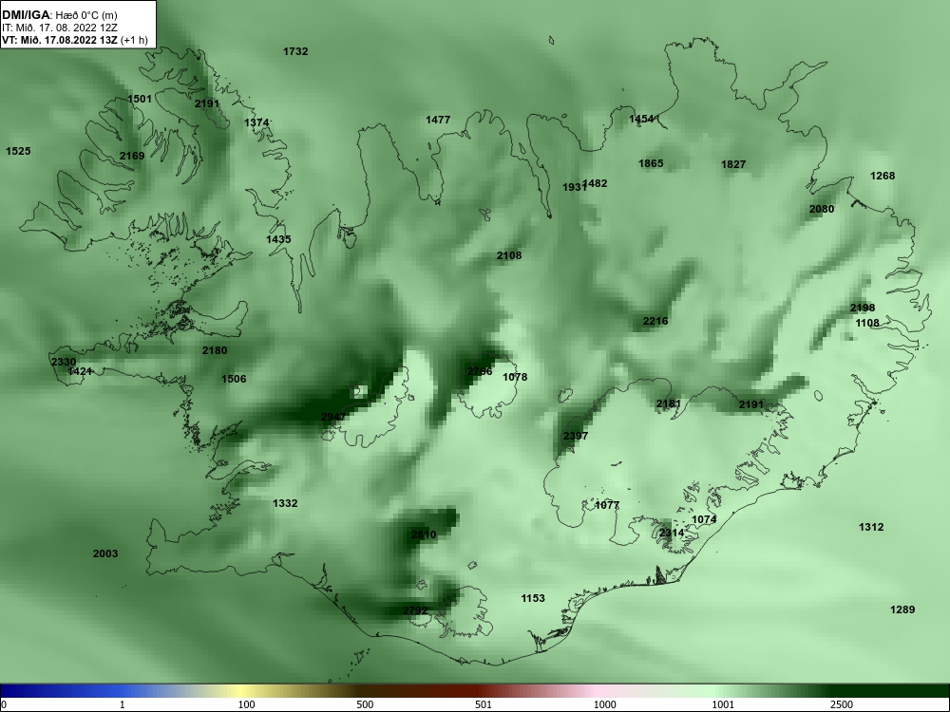
Task: Click the 1289 map label
Action: click(902, 609)
